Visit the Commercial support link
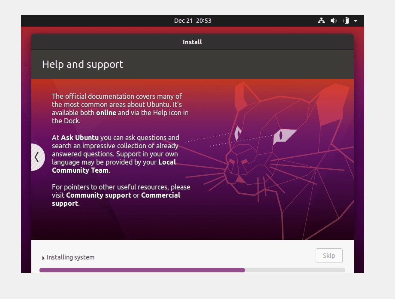395x299 pixels. pyautogui.click(x=116, y=199)
